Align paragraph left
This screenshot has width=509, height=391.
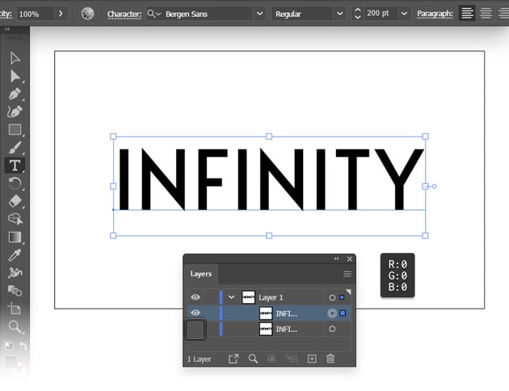pos(467,13)
